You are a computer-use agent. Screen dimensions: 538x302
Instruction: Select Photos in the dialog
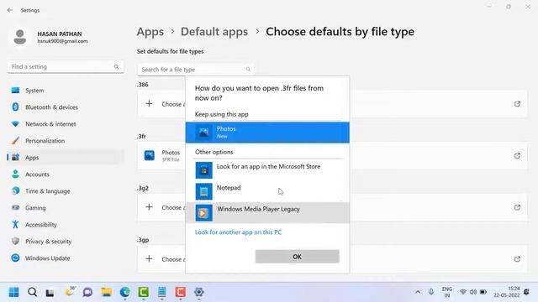click(x=267, y=133)
